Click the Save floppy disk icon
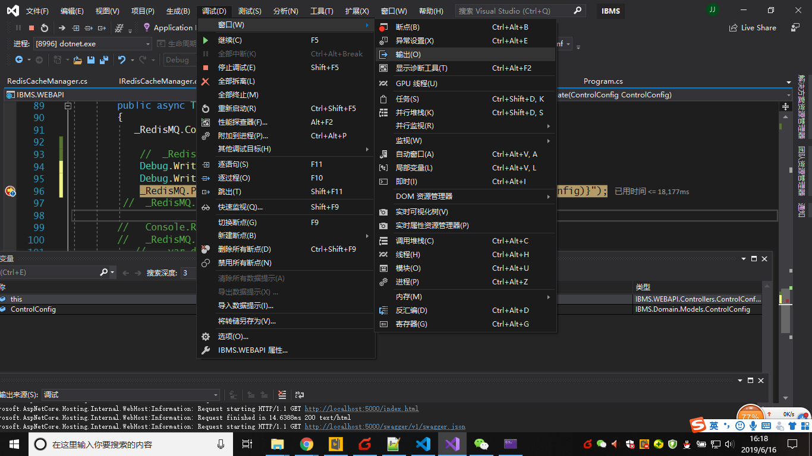 91,60
